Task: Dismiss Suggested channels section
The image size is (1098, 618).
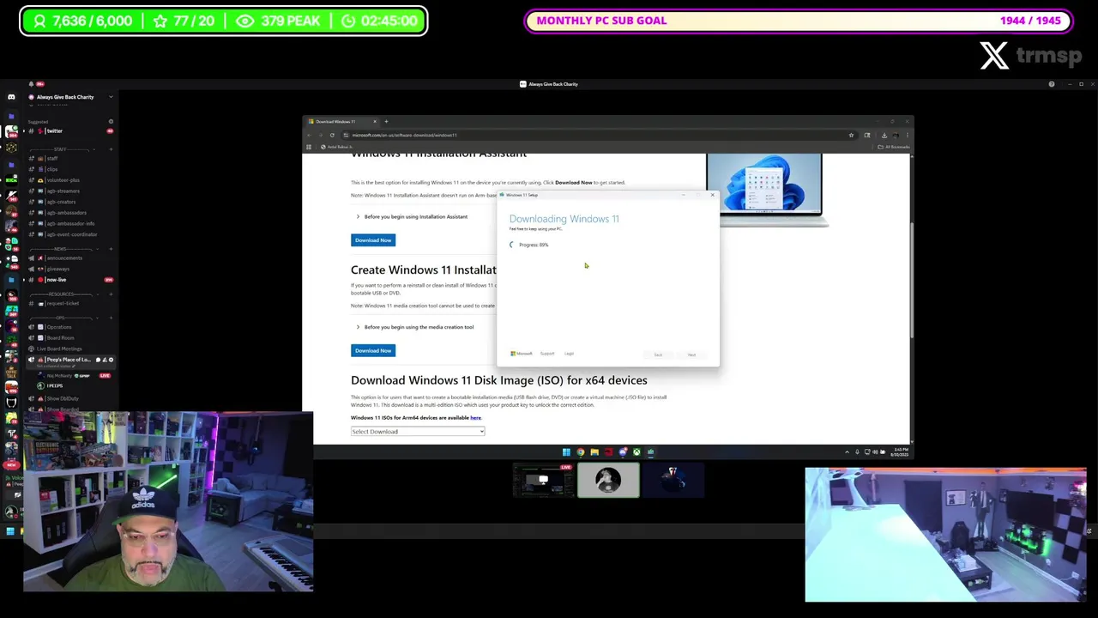Action: coord(111,122)
